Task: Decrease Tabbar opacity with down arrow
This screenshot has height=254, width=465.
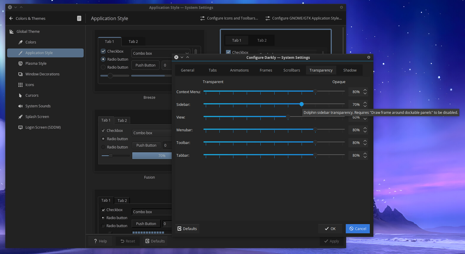Action: tap(365, 157)
